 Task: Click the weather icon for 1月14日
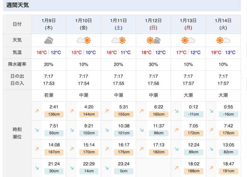click(223, 40)
